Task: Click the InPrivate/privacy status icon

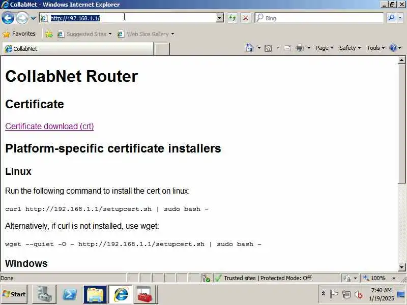Action: click(347, 278)
